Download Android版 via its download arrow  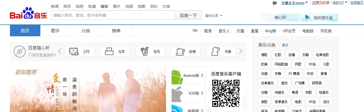coord(202,75)
